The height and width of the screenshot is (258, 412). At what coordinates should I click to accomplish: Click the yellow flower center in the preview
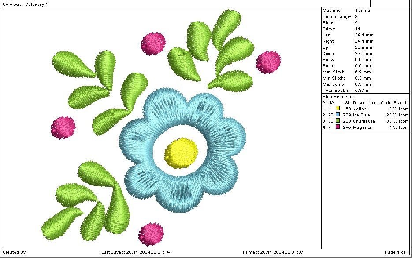pos(181,153)
